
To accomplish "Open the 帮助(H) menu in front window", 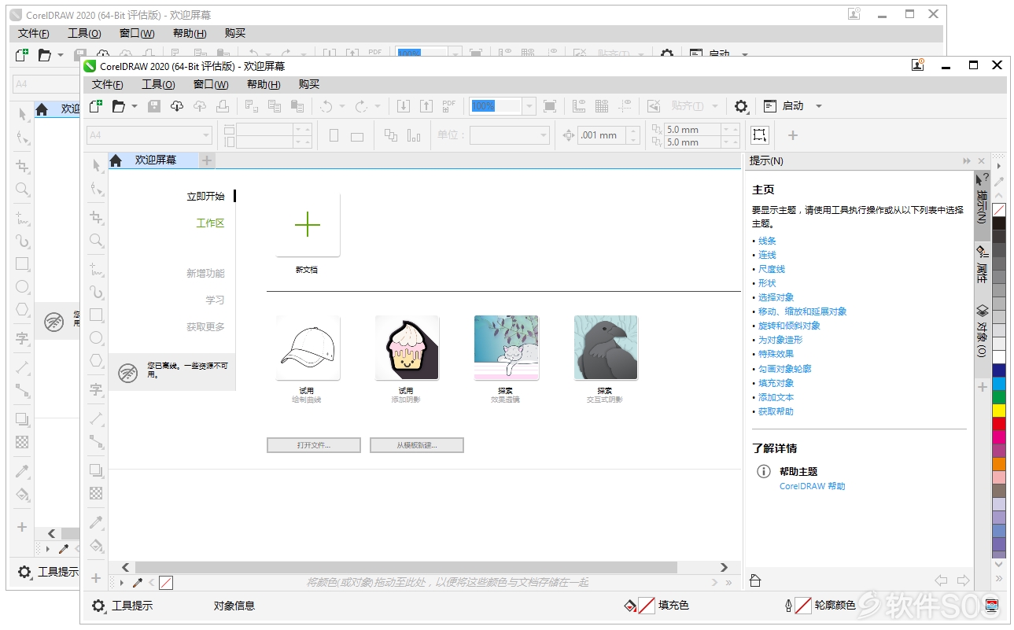I will tap(264, 85).
